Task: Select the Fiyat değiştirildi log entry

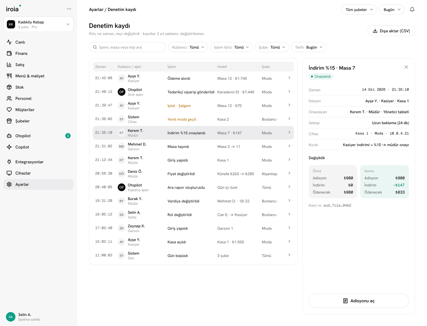Action: click(193, 174)
